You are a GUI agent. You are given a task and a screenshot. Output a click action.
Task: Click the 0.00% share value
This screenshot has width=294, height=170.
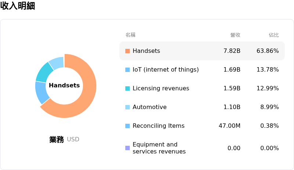pos(269,148)
